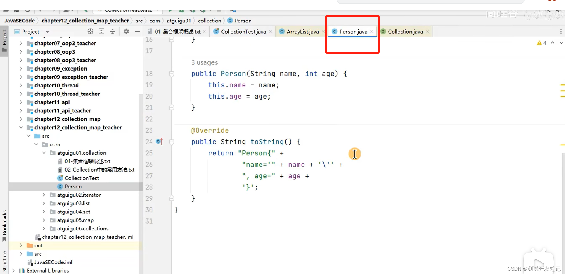This screenshot has width=565, height=274.
Task: Collapse the atguigu01.collection package
Action: [x=44, y=153]
